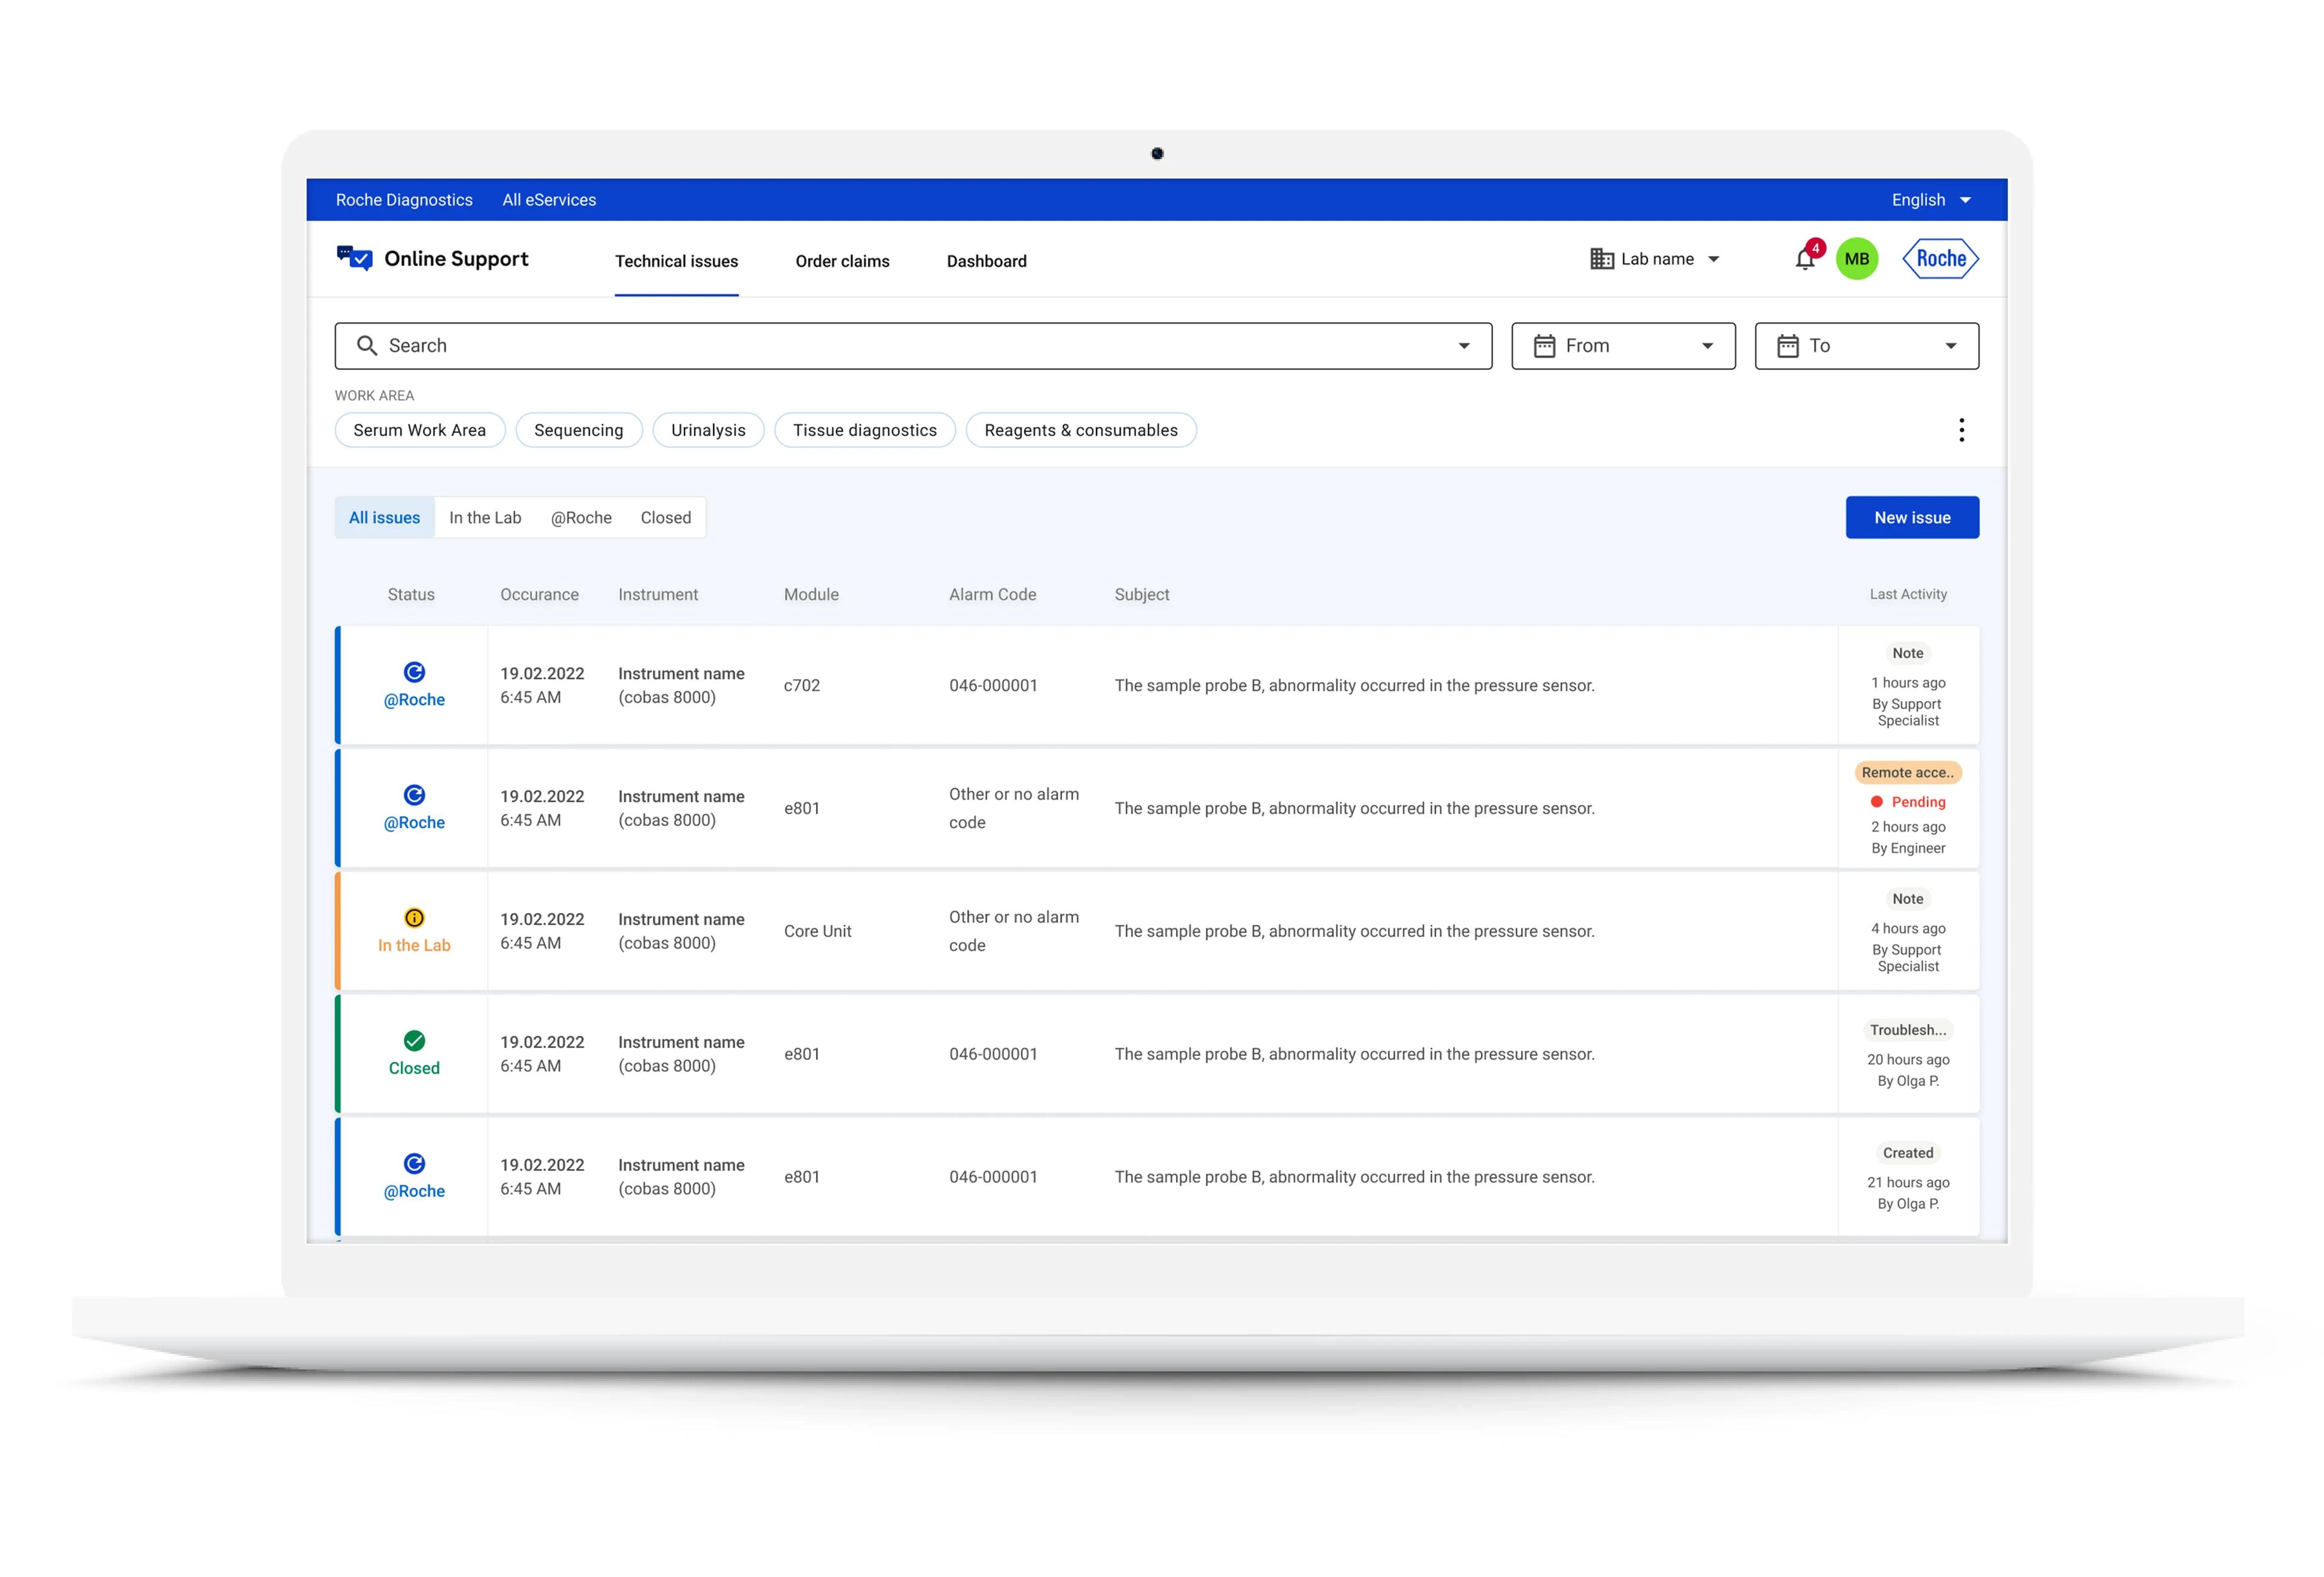Click the '20 hours ago' activity text
Screen dimensions: 2324x1577
click(1908, 1060)
